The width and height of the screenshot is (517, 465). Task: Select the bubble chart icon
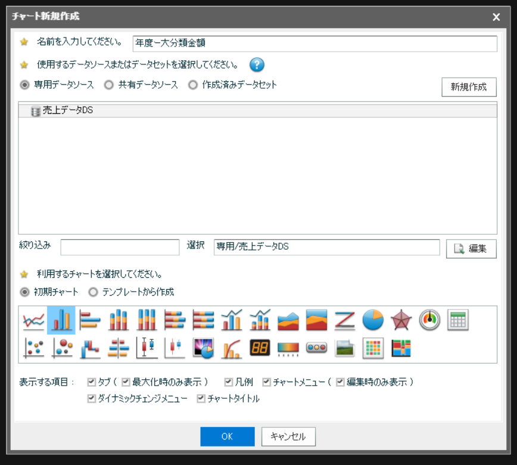point(62,348)
